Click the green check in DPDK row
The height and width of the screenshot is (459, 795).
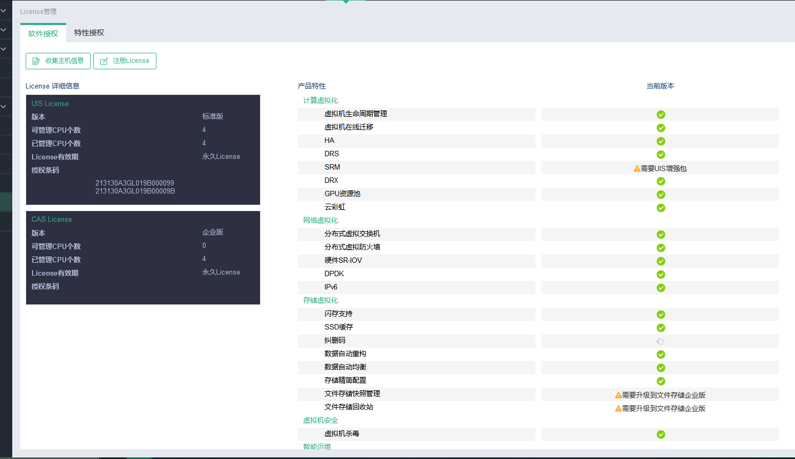pyautogui.click(x=661, y=275)
